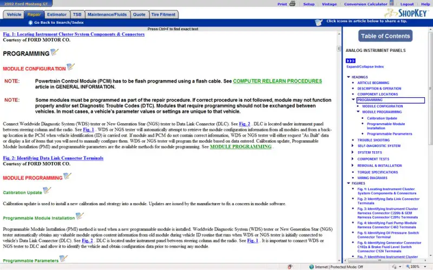Select Programmable Parameters in the index tree
This screenshot has height=270, width=433.
389,134
